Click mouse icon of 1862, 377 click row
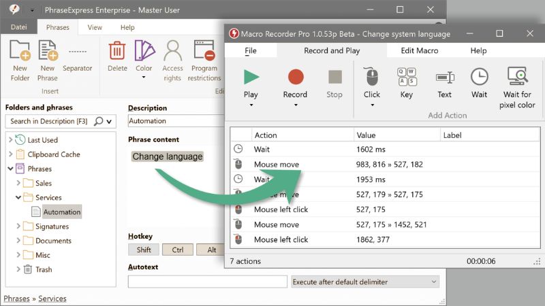Viewport: 545px width, 306px height. [x=238, y=239]
